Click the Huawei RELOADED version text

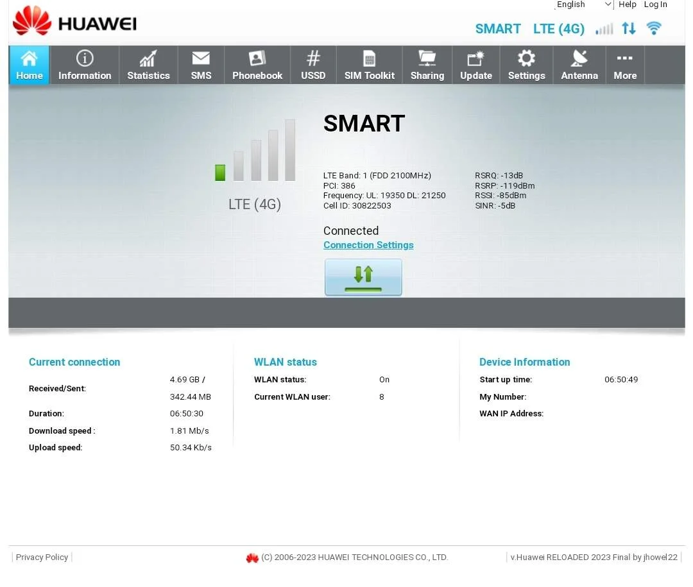tap(594, 557)
